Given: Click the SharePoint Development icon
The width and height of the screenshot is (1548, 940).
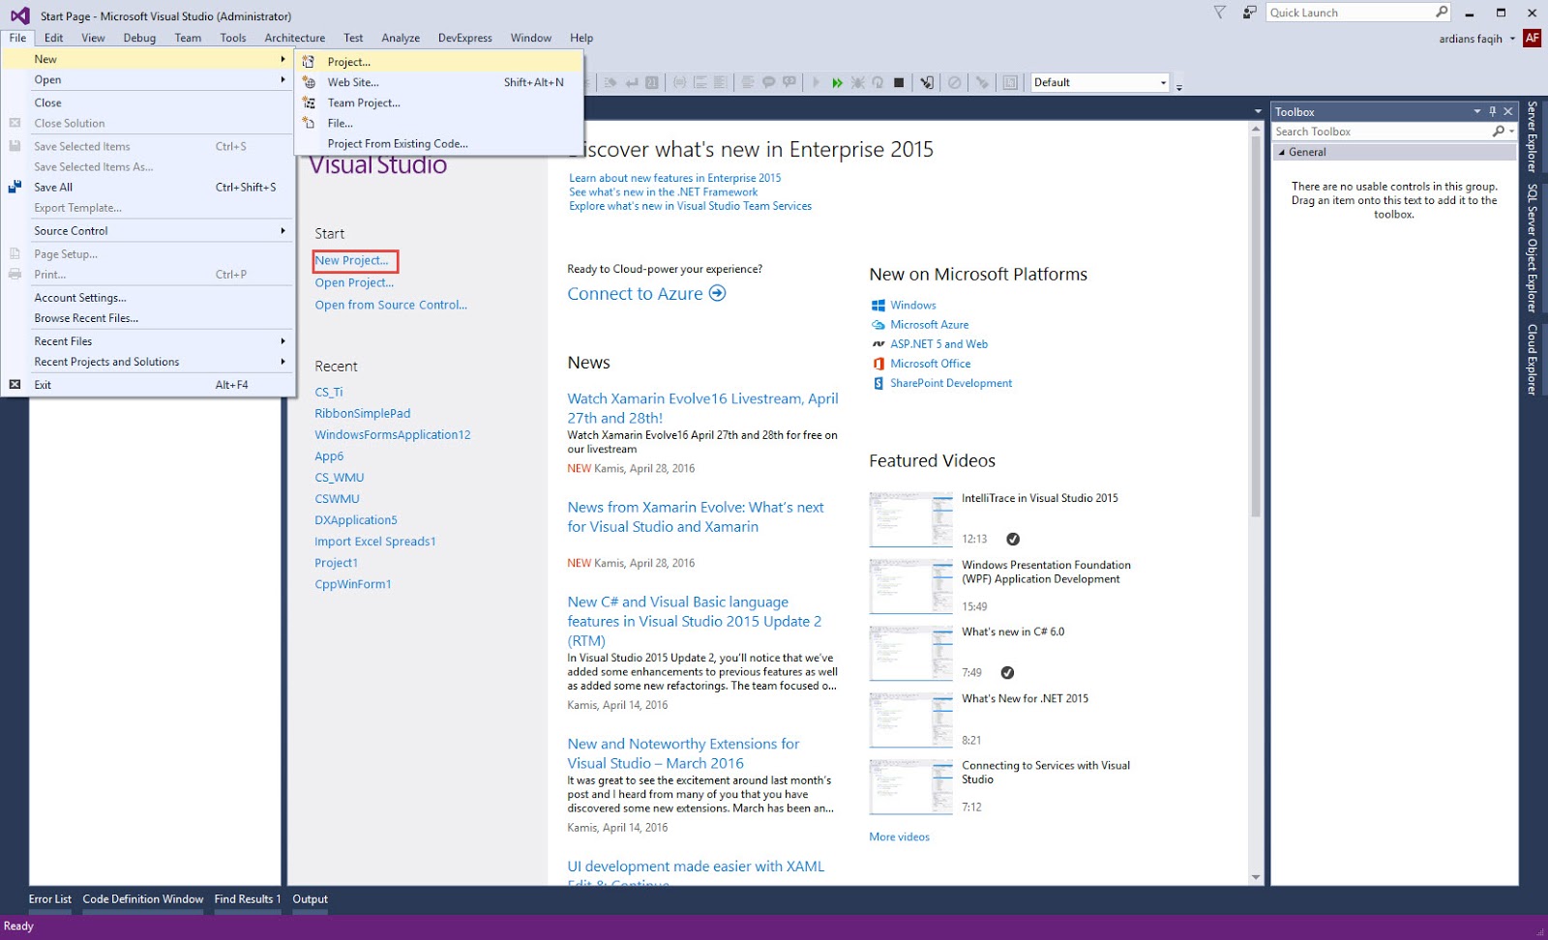Looking at the screenshot, I should 878,383.
